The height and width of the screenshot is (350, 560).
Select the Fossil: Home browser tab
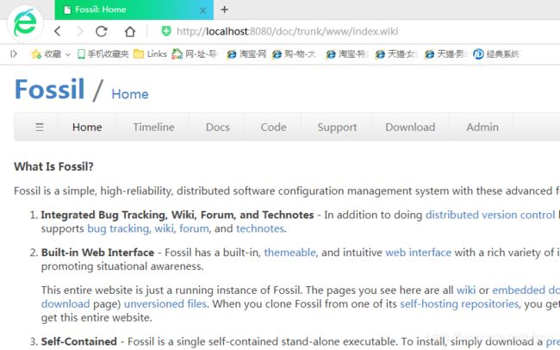pyautogui.click(x=134, y=9)
